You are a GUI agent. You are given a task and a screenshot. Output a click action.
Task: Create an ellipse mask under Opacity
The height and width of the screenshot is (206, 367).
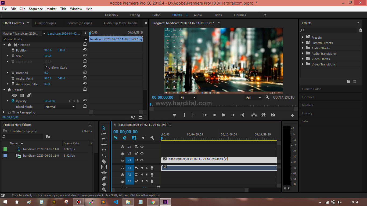[15, 95]
